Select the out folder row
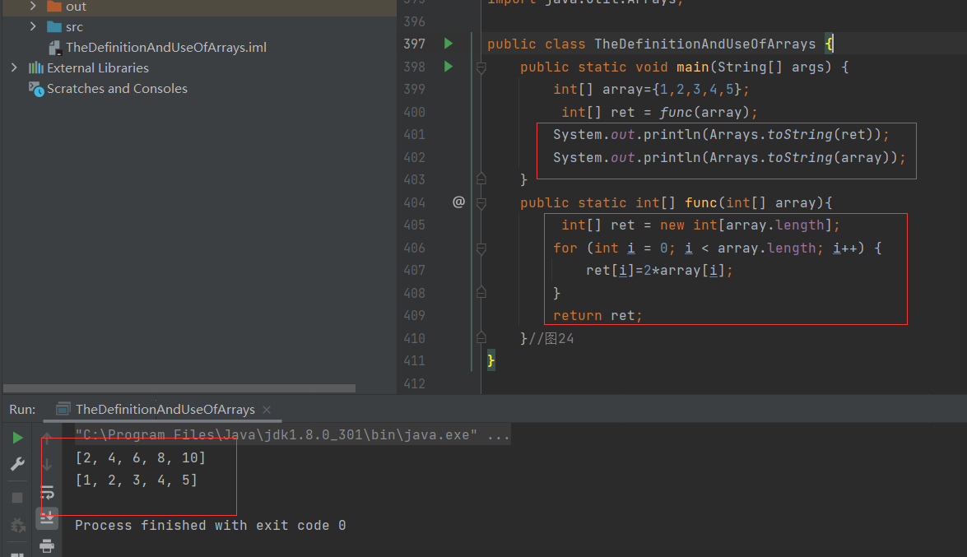The image size is (967, 557). pos(198,7)
